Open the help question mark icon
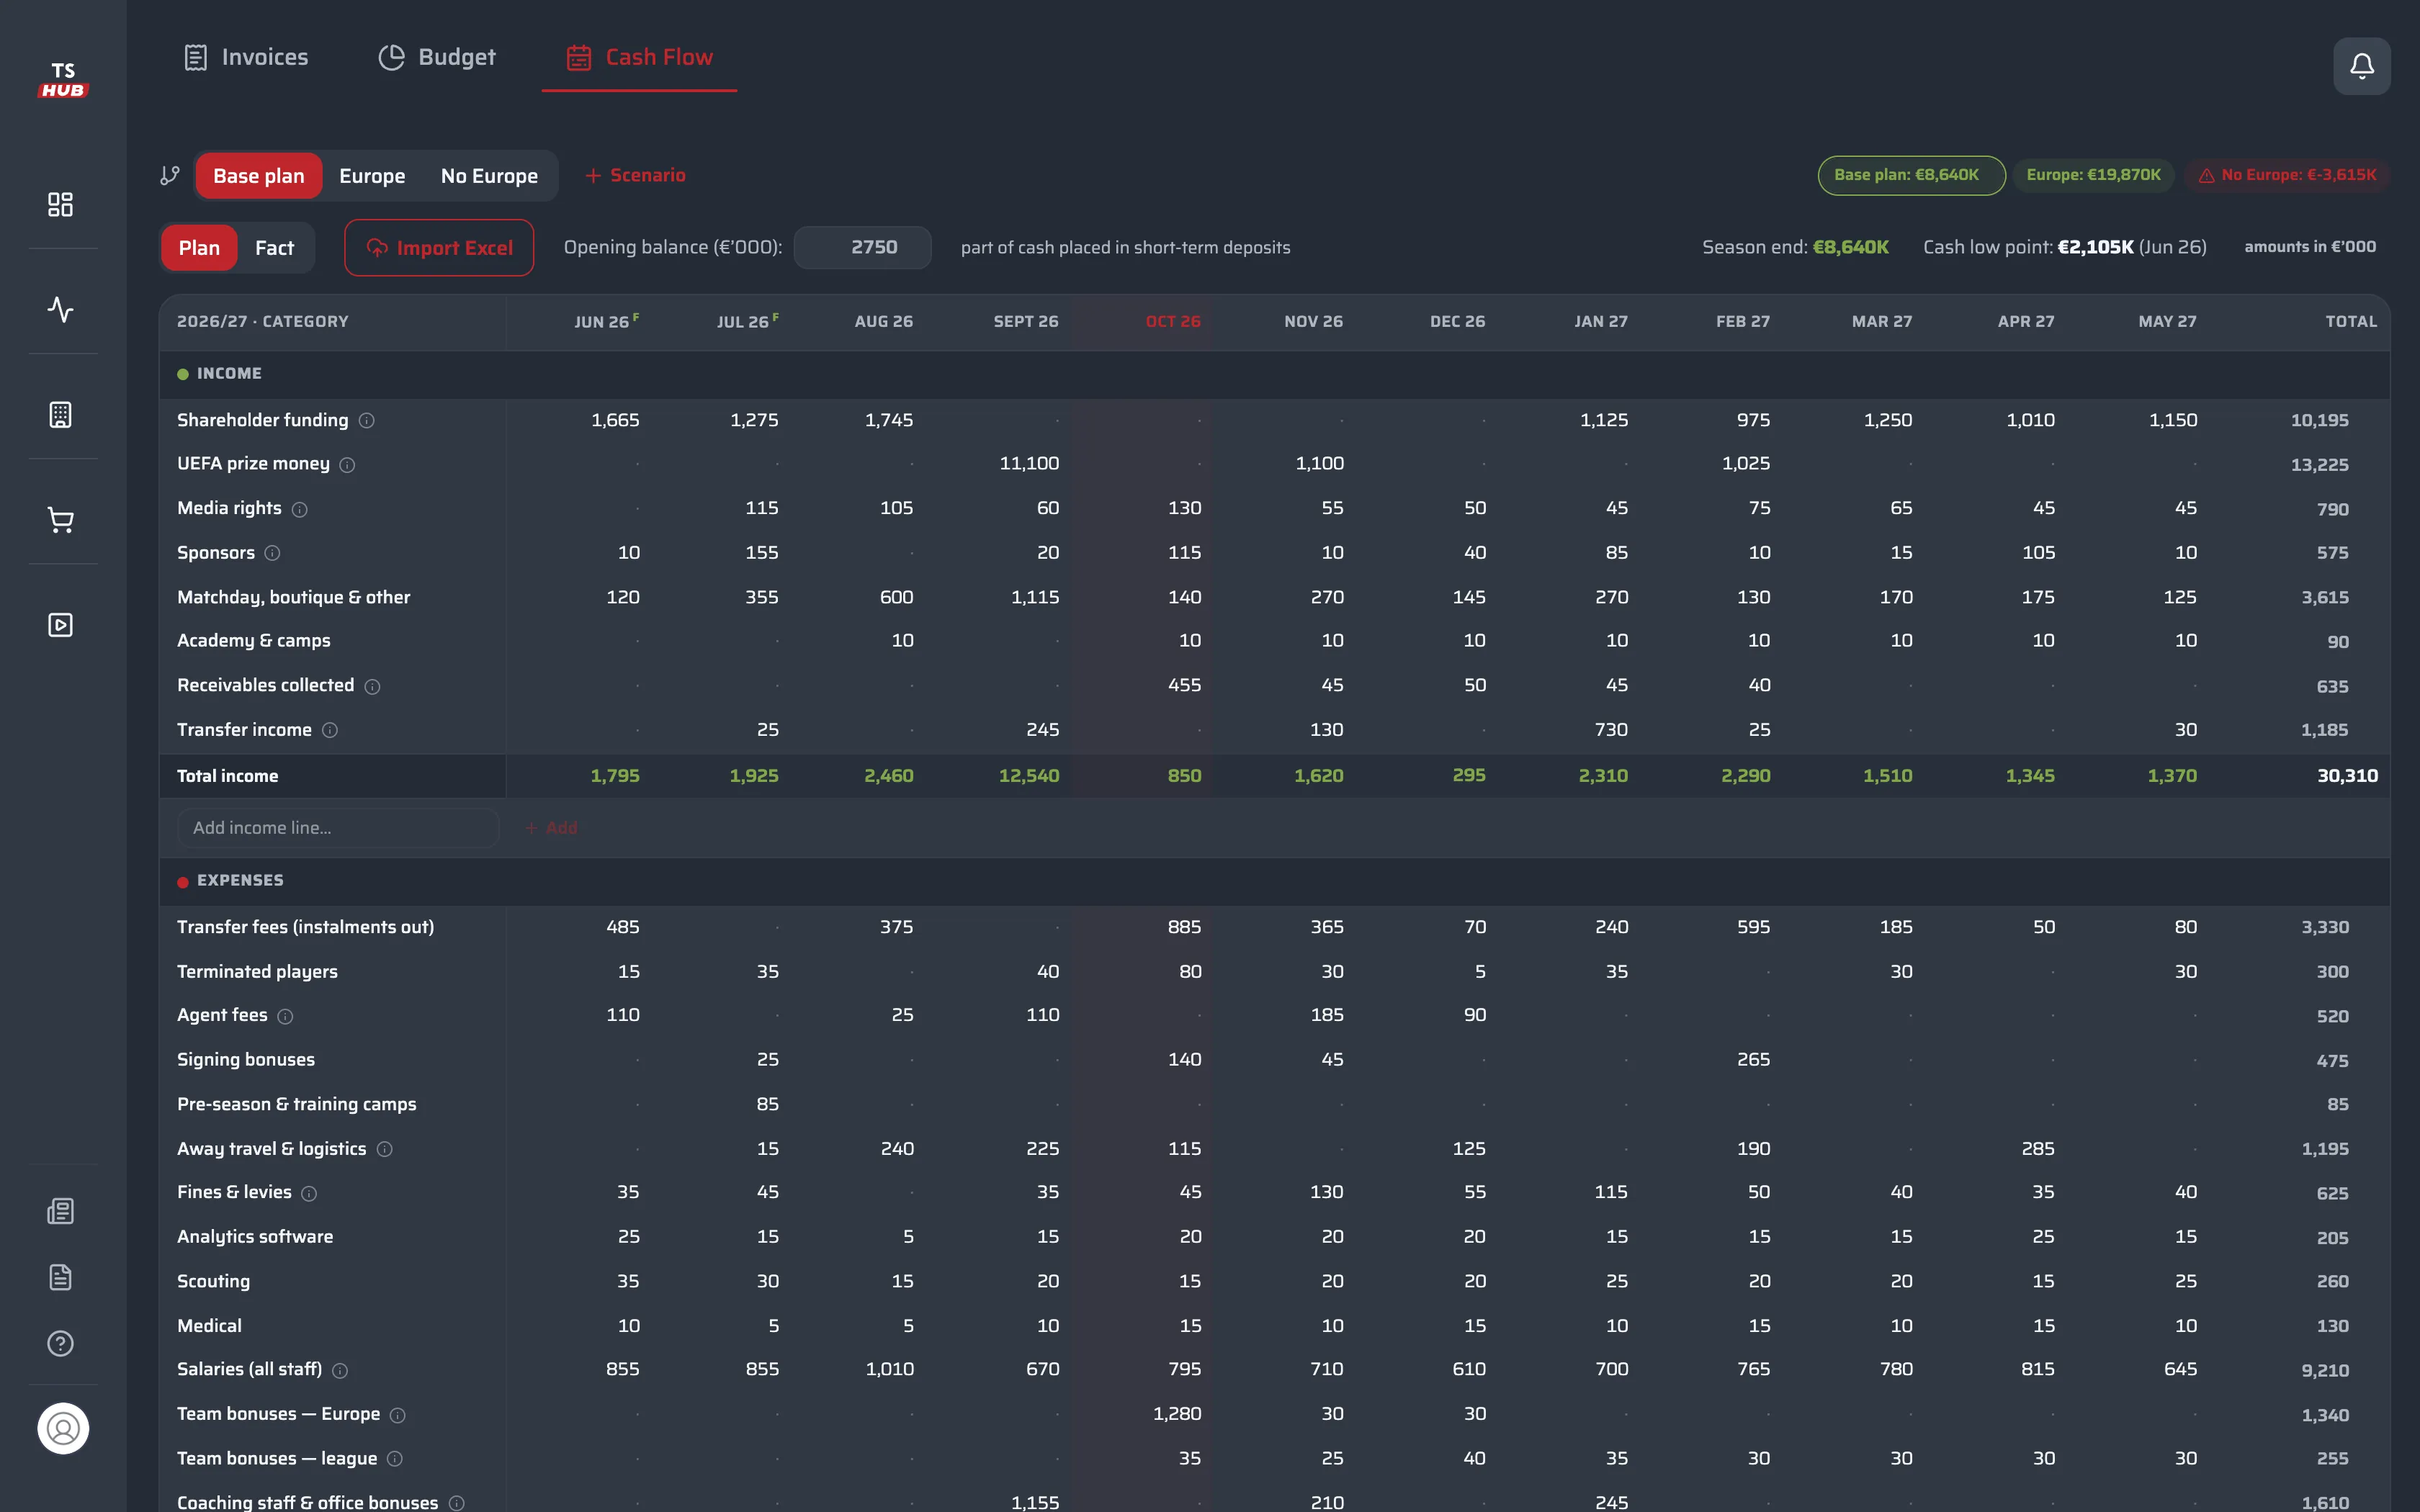The height and width of the screenshot is (1512, 2420). 61,1343
